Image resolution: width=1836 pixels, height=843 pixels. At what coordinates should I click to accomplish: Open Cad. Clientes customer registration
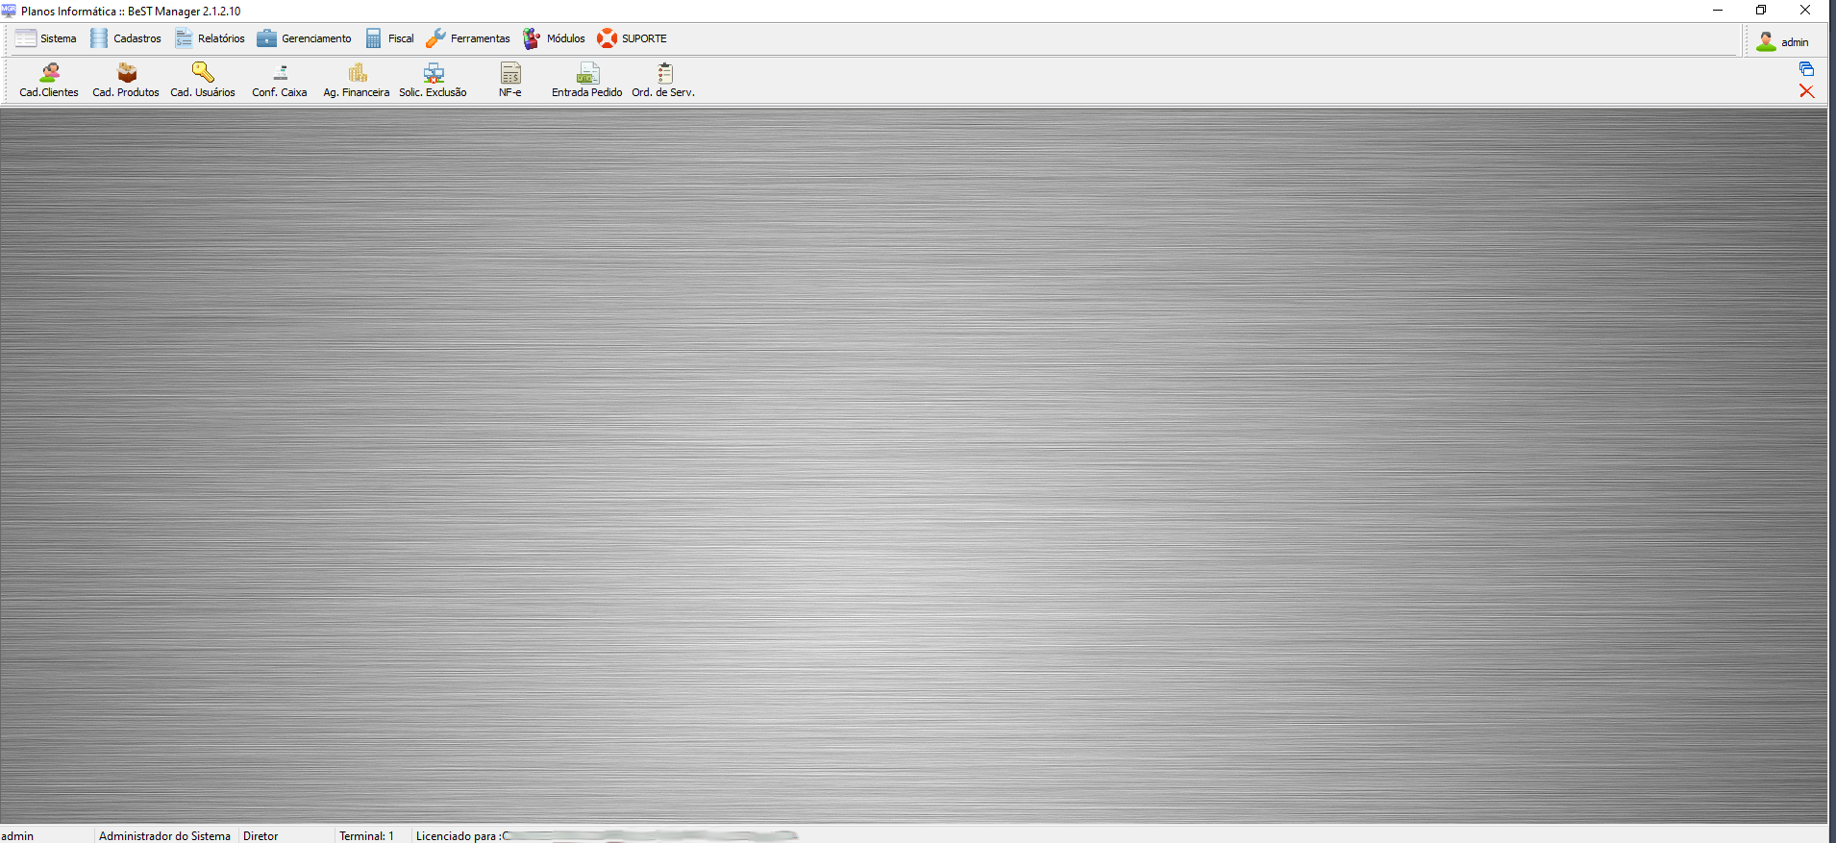point(49,80)
